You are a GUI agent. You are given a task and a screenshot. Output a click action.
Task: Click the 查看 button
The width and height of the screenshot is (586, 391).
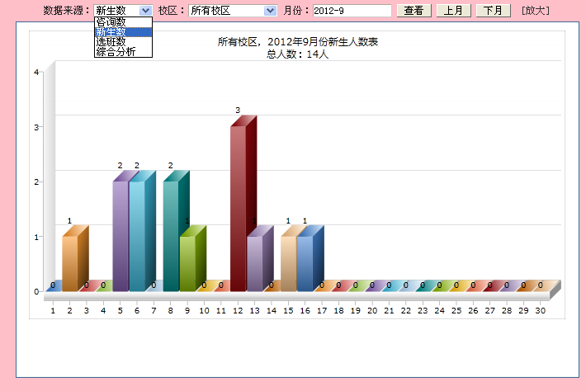[414, 11]
